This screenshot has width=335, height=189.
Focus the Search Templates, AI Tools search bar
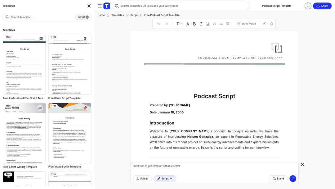(181, 6)
